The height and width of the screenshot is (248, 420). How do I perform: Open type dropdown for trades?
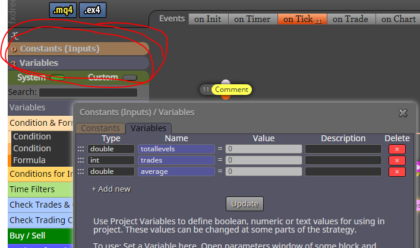(111, 160)
